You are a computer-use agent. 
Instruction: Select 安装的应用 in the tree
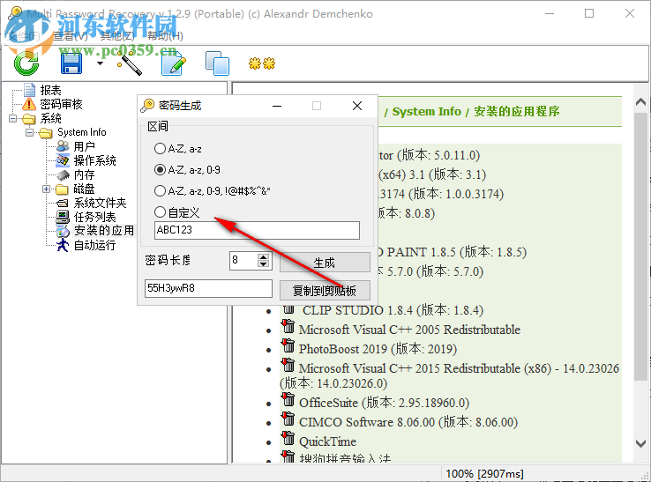click(x=104, y=231)
